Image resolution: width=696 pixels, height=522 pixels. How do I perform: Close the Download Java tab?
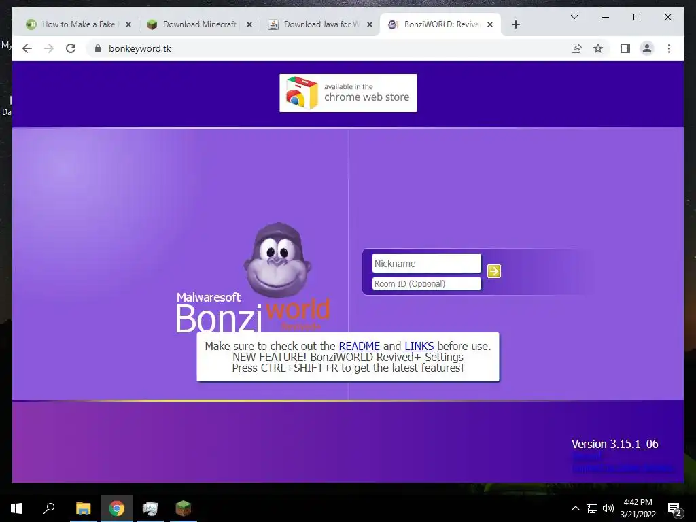[369, 24]
